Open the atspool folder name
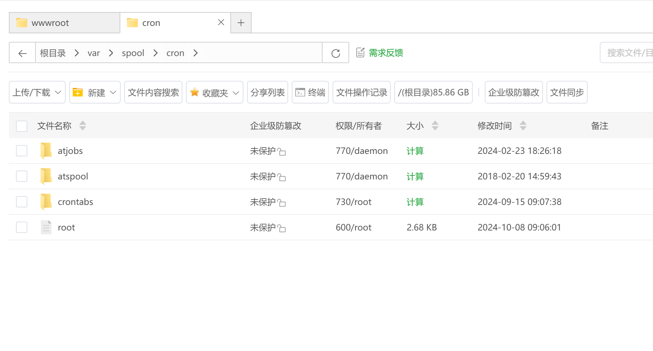Image resolution: width=653 pixels, height=351 pixels. point(73,177)
